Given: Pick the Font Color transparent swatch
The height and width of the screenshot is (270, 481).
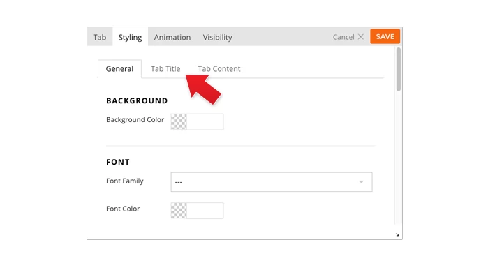Looking at the screenshot, I should coord(179,211).
